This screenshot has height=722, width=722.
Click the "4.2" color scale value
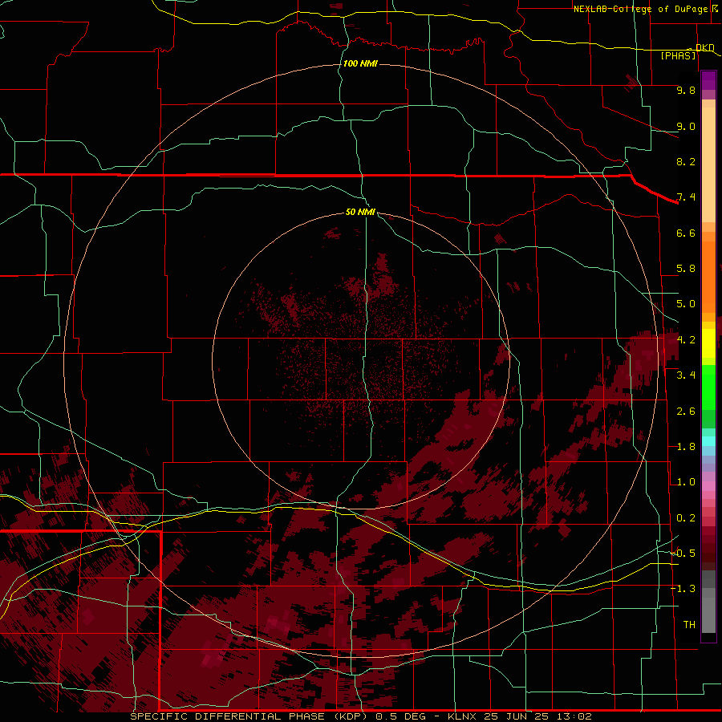(x=686, y=340)
